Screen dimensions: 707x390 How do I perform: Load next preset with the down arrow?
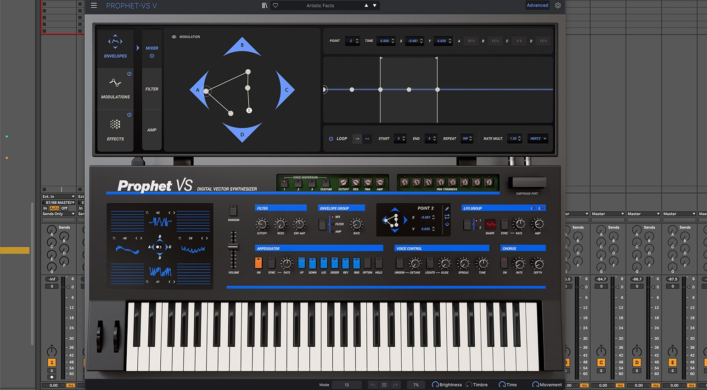[375, 6]
